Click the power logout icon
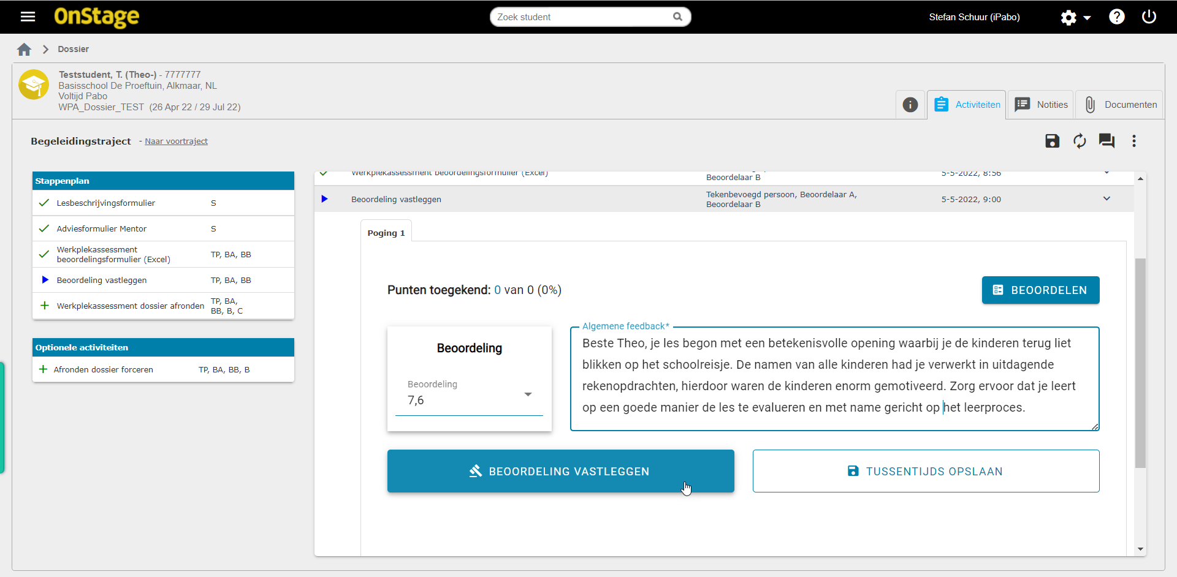Screen dimensions: 1177x577 click(1149, 17)
